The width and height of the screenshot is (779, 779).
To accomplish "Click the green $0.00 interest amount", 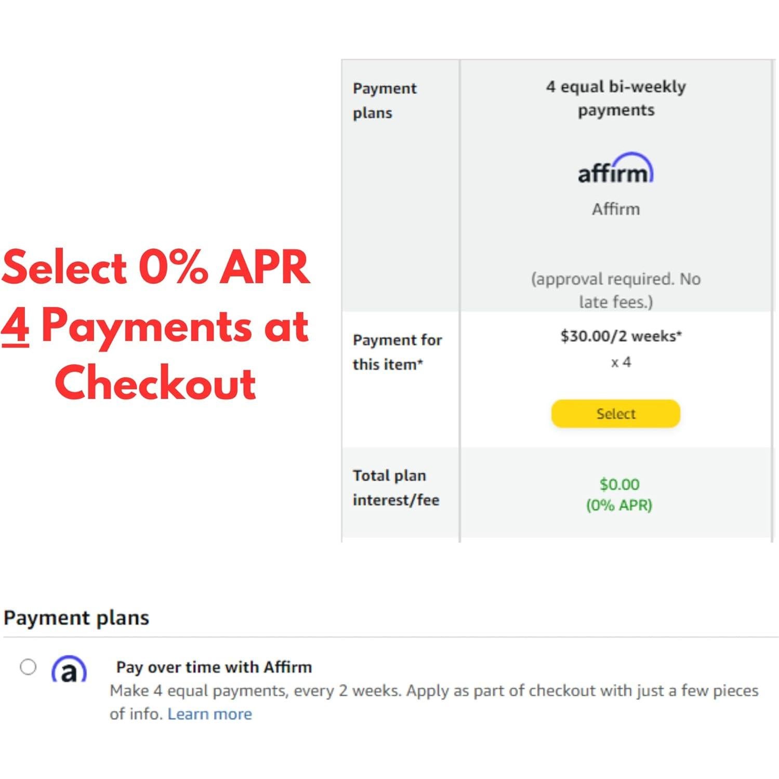I will point(619,484).
